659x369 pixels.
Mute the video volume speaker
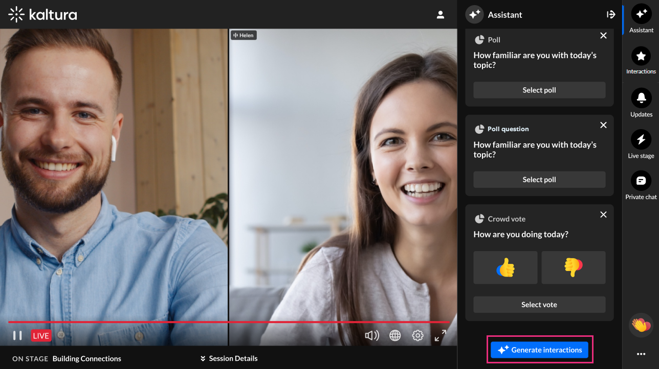(372, 335)
